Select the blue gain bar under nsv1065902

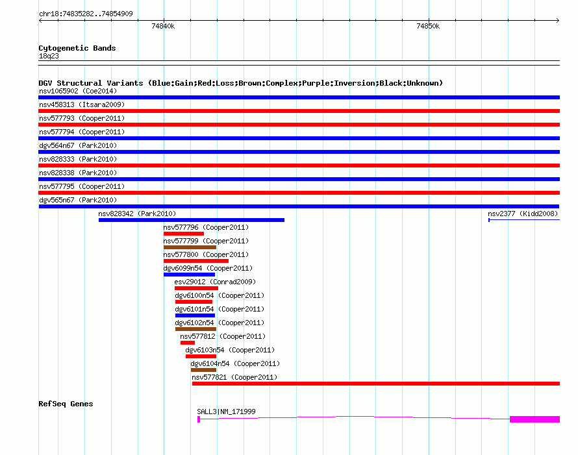299,97
